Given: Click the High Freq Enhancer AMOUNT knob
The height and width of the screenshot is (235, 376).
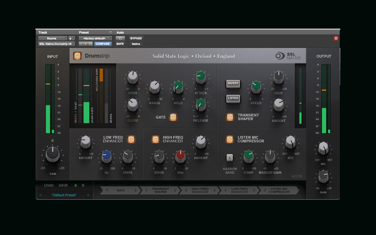Looking at the screenshot, I should click(x=201, y=142).
